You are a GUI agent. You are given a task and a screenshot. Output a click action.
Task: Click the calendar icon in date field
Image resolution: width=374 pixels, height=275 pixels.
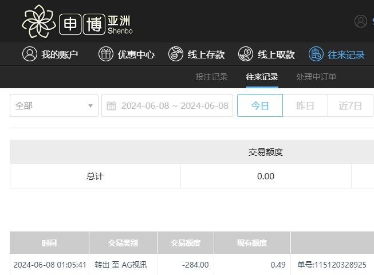111,105
